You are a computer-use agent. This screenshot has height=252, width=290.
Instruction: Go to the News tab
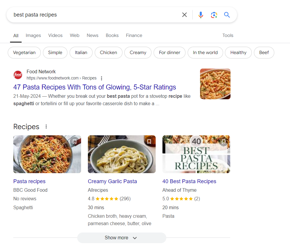point(92,35)
